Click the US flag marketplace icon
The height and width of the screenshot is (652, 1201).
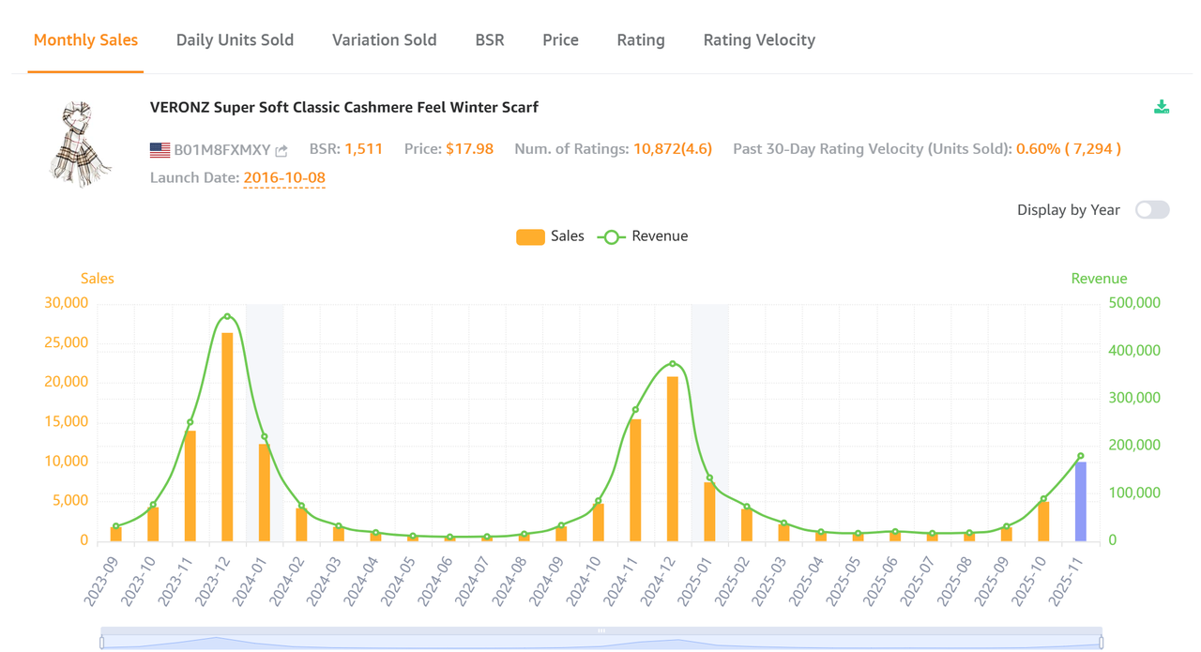[x=158, y=147]
